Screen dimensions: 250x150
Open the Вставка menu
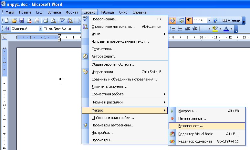(54, 12)
